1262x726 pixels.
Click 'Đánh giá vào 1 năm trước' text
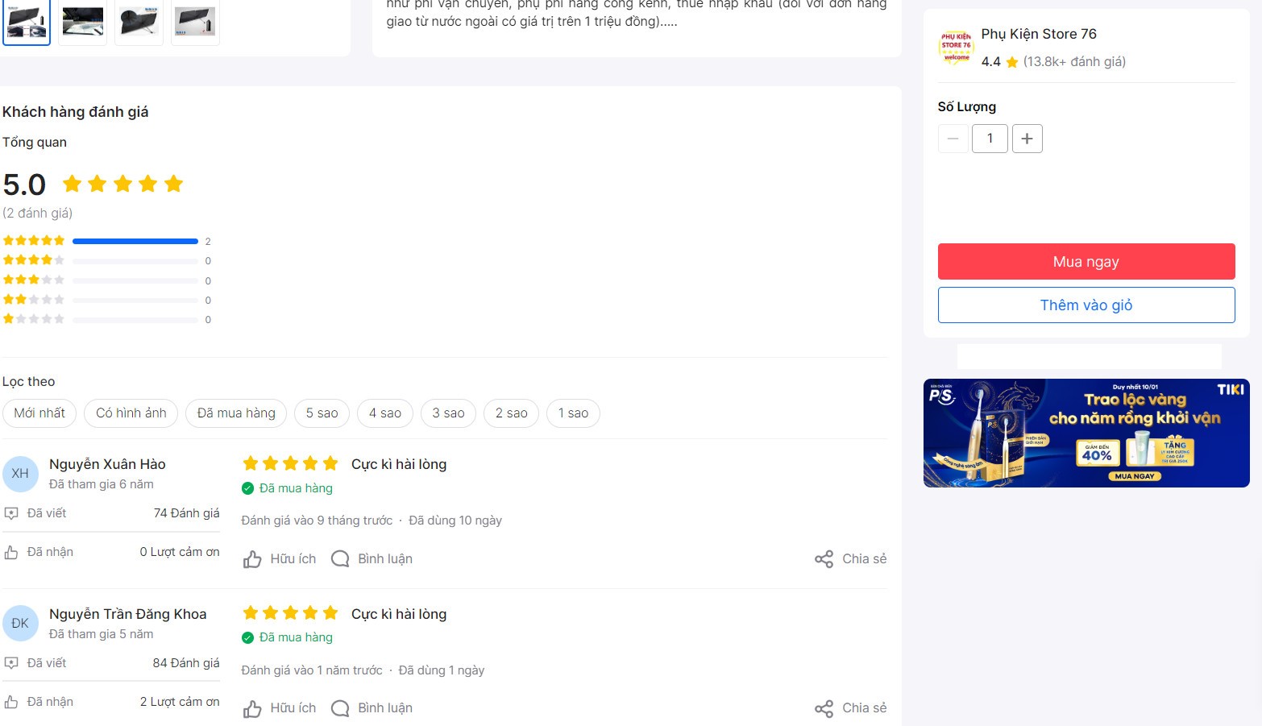pos(312,670)
